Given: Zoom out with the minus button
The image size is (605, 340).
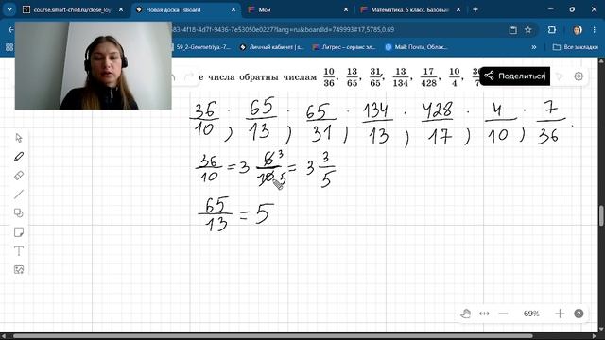Looking at the screenshot, I should 503,314.
